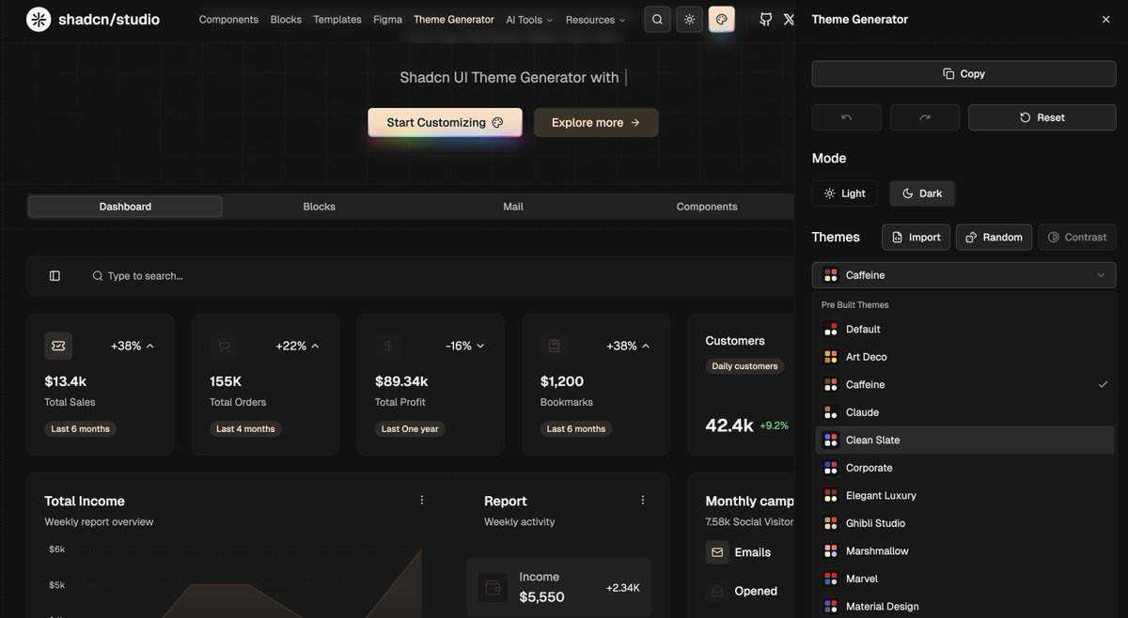The width and height of the screenshot is (1128, 618).
Task: Expand the +22% Total Orders chevron
Action: coord(315,346)
